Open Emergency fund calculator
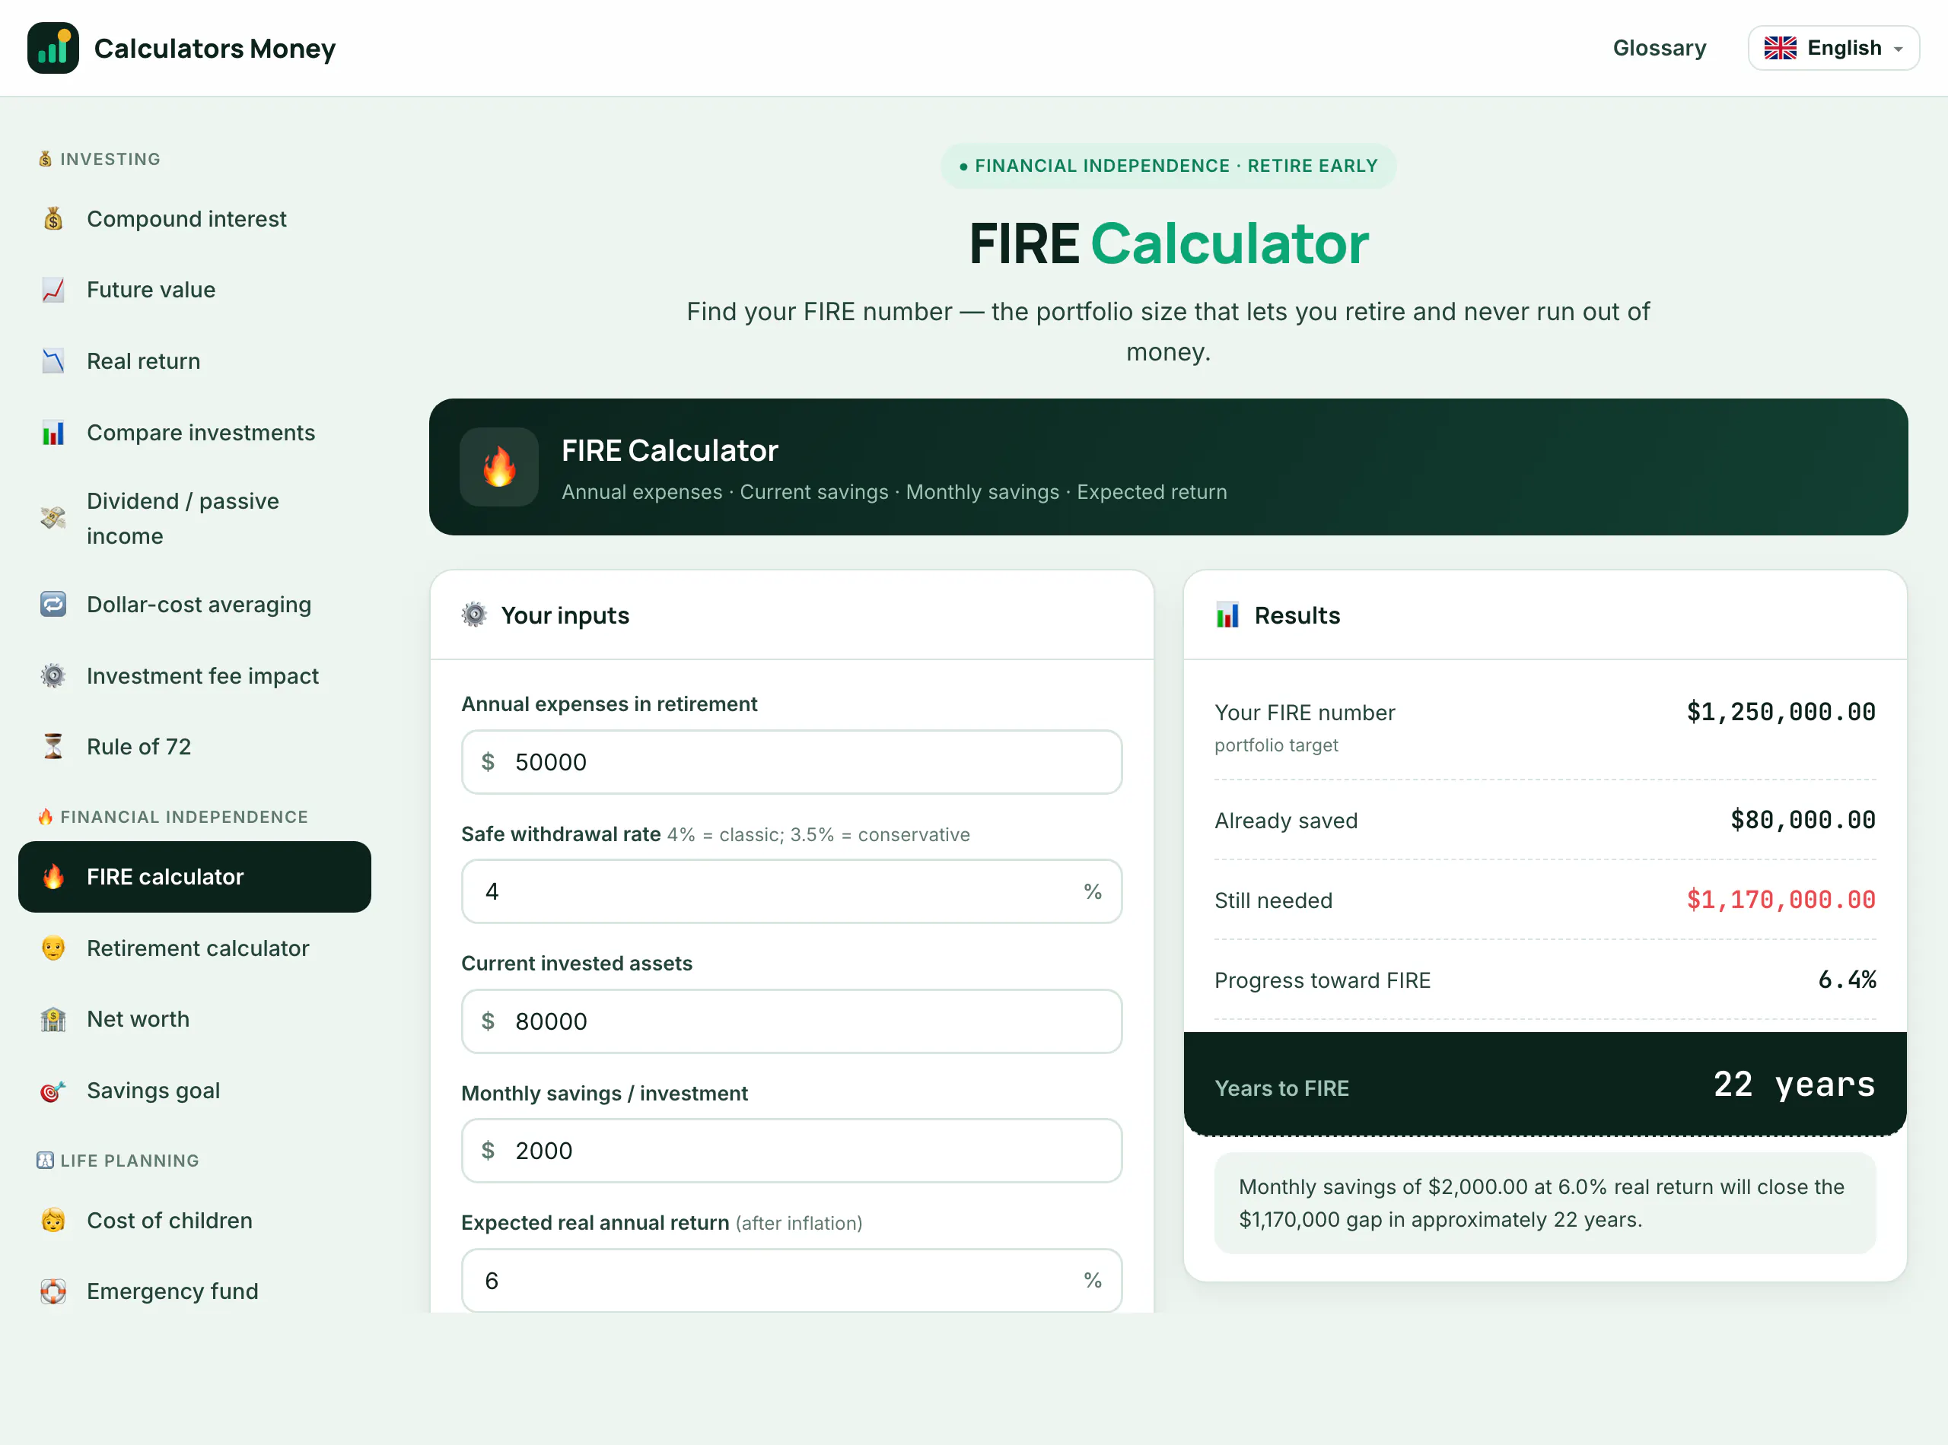Viewport: 1948px width, 1445px height. point(194,1292)
